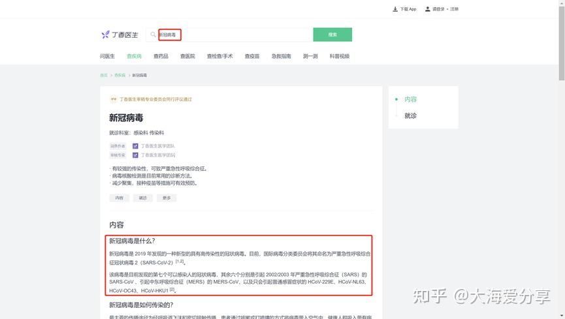Screen dimensions: 565x319
Task: Click the citation [2] superscript
Action: pyautogui.click(x=172, y=290)
